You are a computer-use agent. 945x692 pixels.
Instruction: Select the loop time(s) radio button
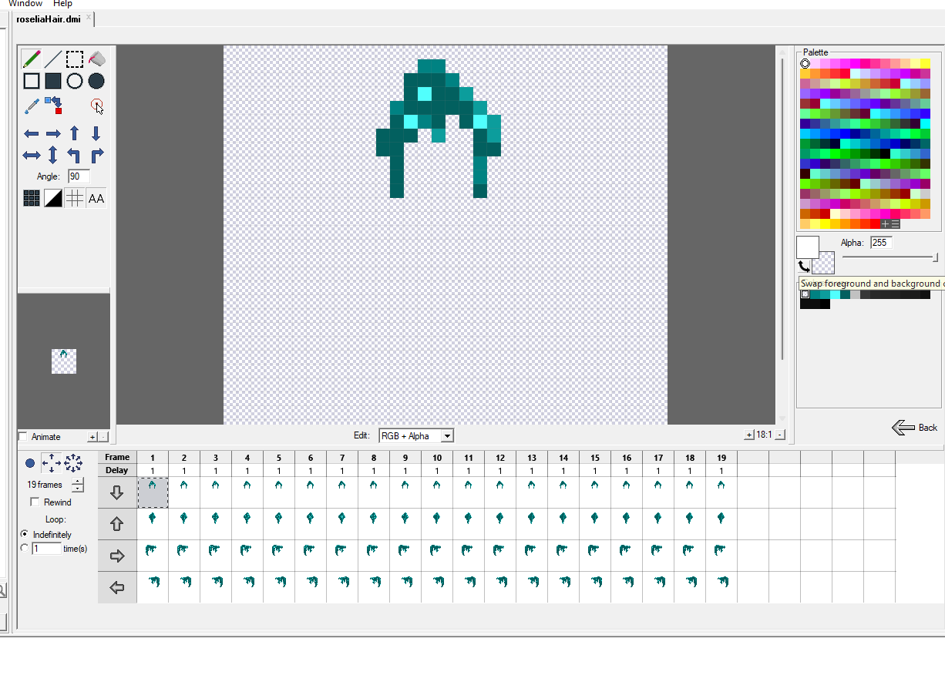tap(25, 548)
